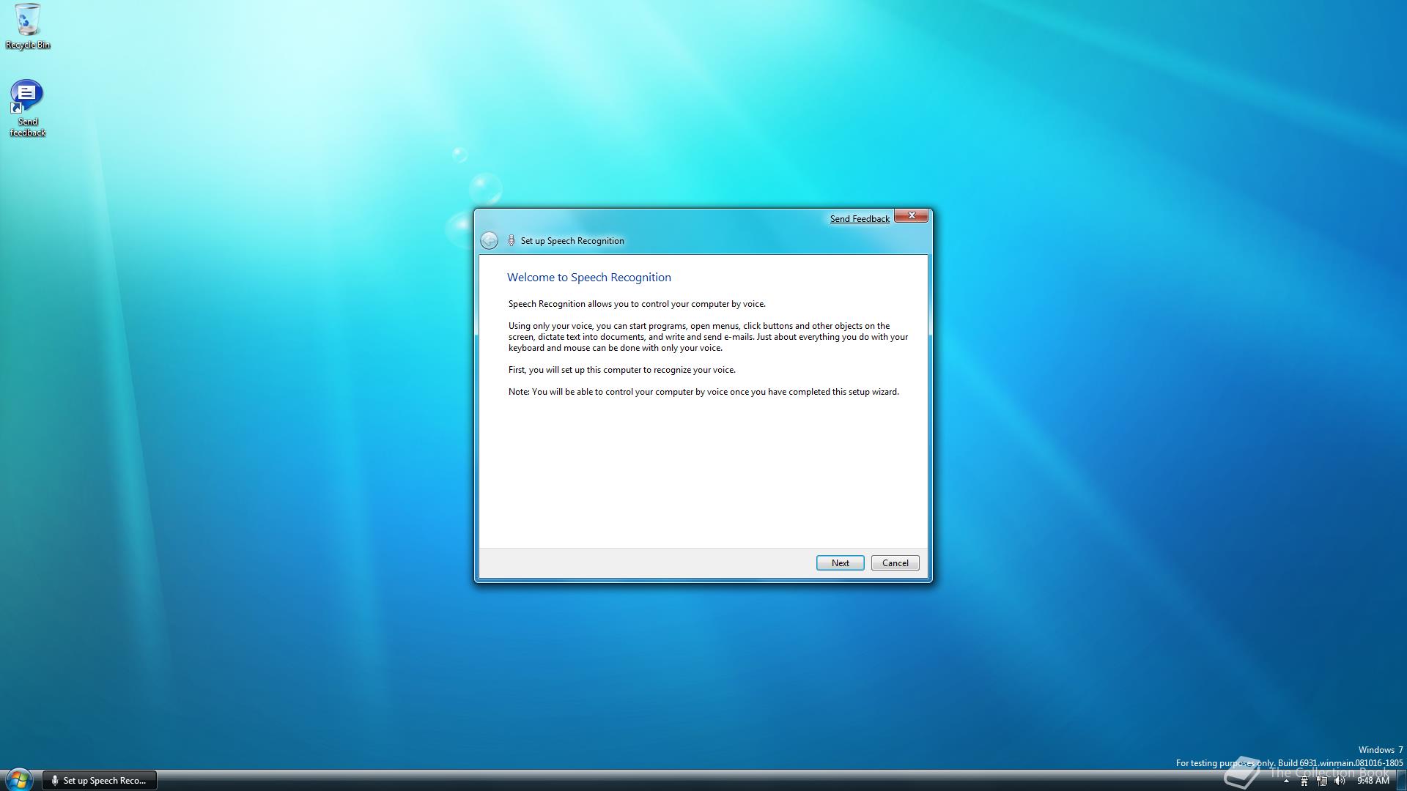The width and height of the screenshot is (1407, 791).
Task: Open the Recycle Bin desktop icon
Action: point(28,26)
